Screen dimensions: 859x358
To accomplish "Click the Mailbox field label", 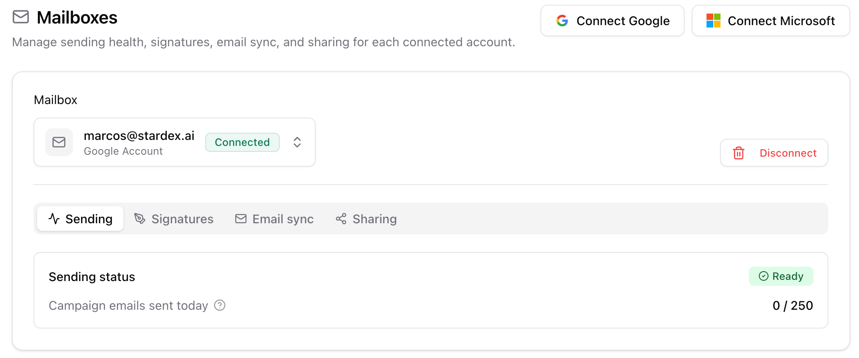I will point(55,100).
